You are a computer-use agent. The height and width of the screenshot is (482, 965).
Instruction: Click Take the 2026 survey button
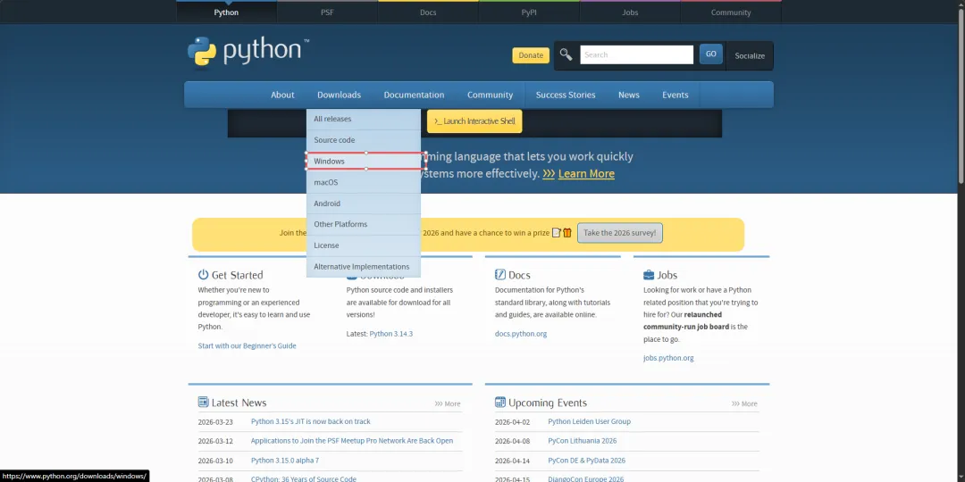620,233
